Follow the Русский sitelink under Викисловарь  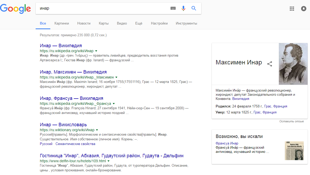[46, 144]
